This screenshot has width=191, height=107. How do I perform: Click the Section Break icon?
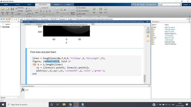[x=73, y=9]
